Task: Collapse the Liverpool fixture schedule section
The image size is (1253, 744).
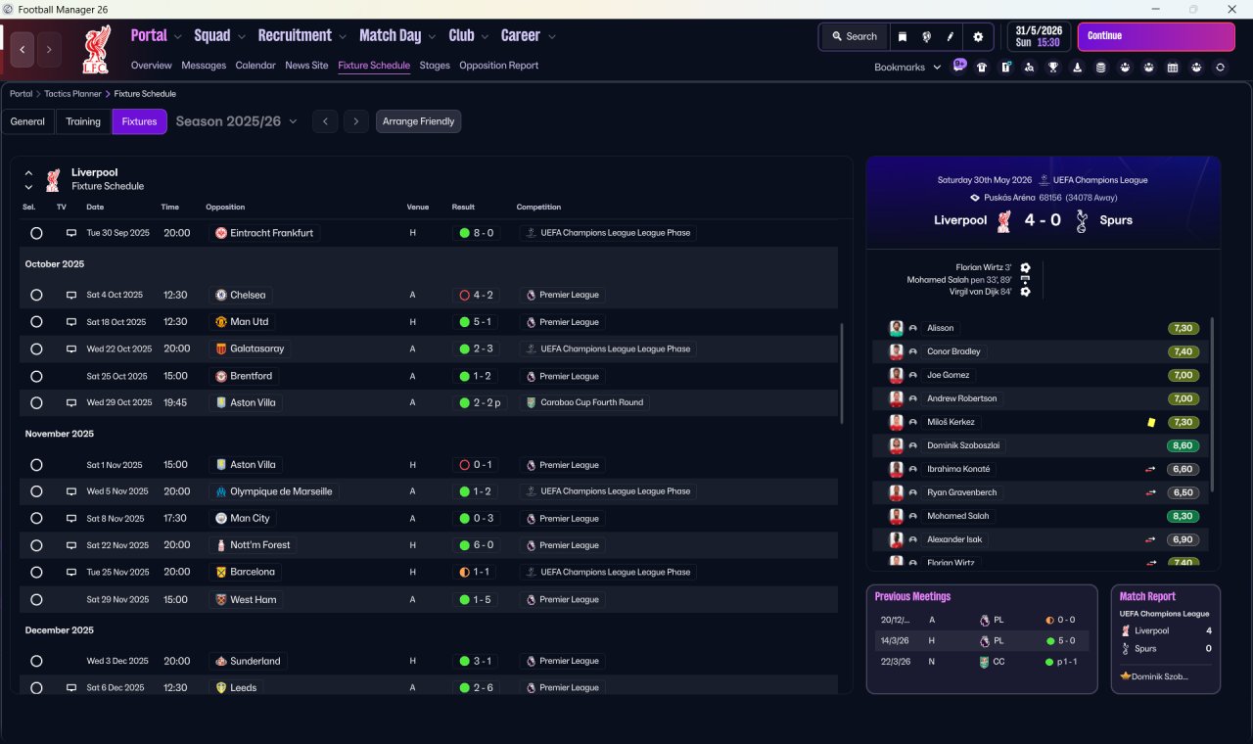Action: (x=28, y=173)
